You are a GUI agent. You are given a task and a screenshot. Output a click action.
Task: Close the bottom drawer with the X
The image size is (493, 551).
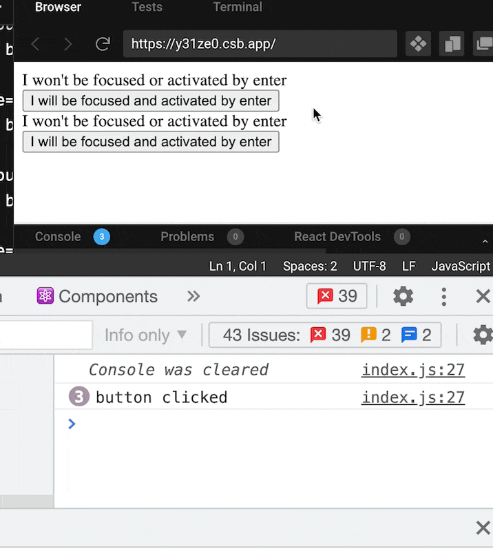click(483, 528)
